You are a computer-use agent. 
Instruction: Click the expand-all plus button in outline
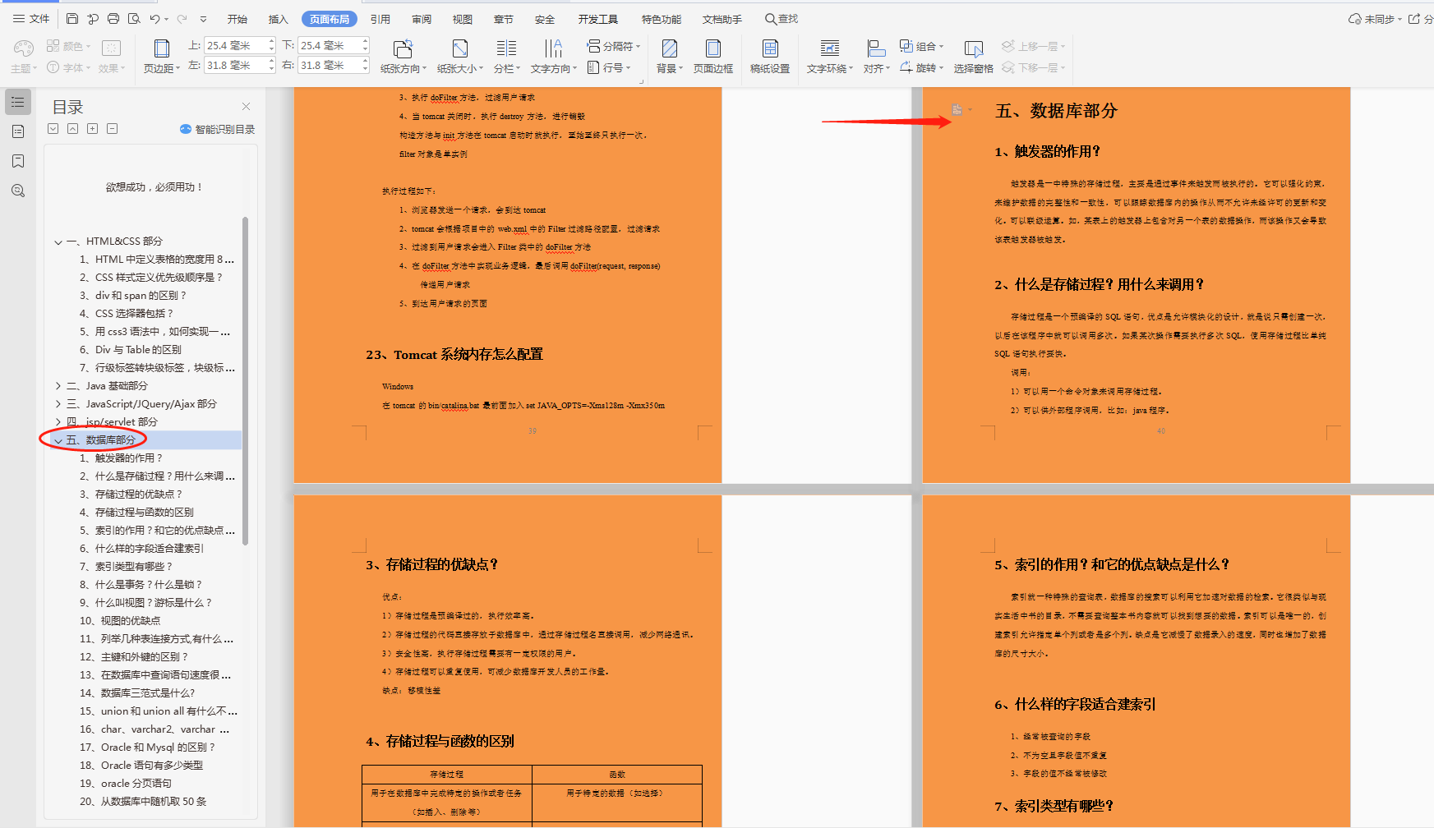click(x=92, y=128)
